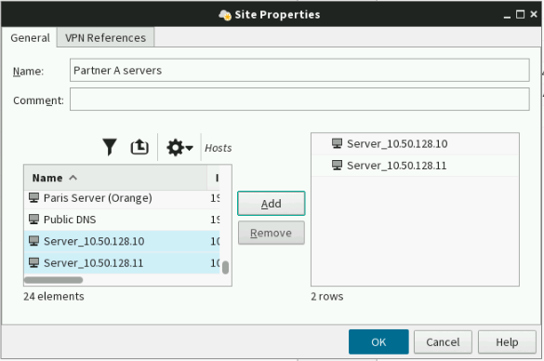Viewport: 544px width, 361px height.
Task: Close the Site Properties window
Action: point(534,14)
